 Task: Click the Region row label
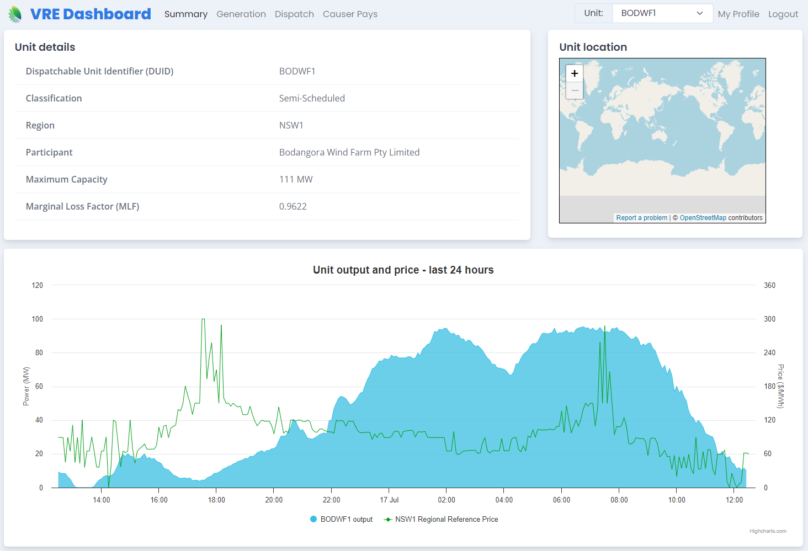tap(40, 125)
